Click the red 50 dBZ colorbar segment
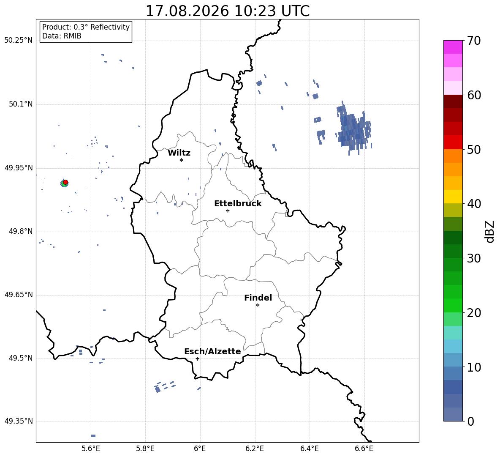Screen dimensions: 500x457 pos(453,142)
